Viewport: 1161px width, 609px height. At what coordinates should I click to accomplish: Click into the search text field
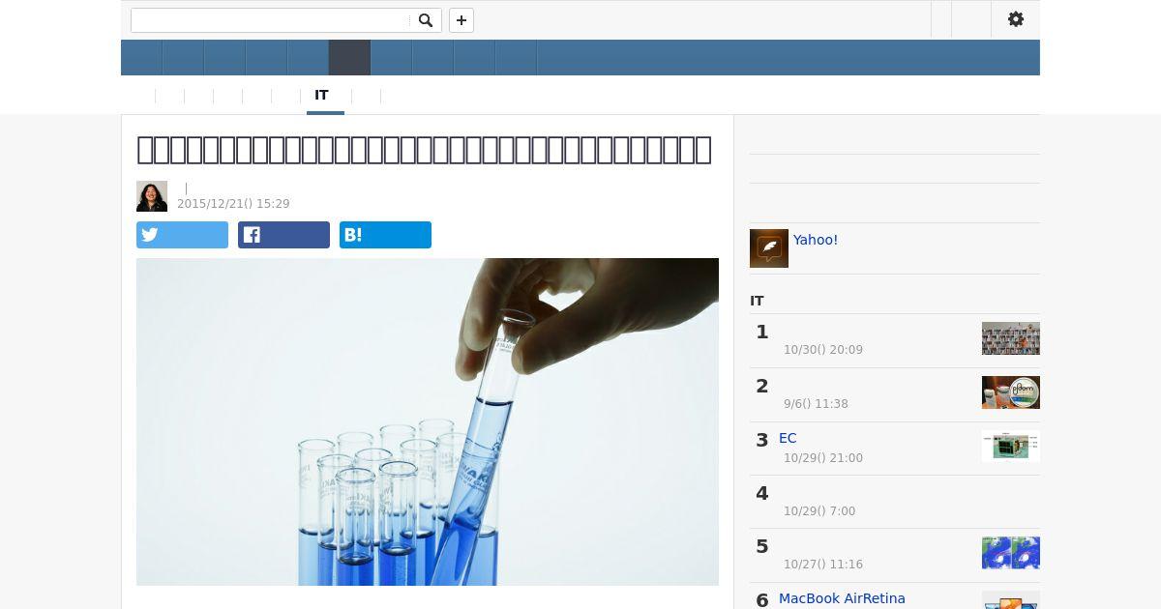(270, 20)
